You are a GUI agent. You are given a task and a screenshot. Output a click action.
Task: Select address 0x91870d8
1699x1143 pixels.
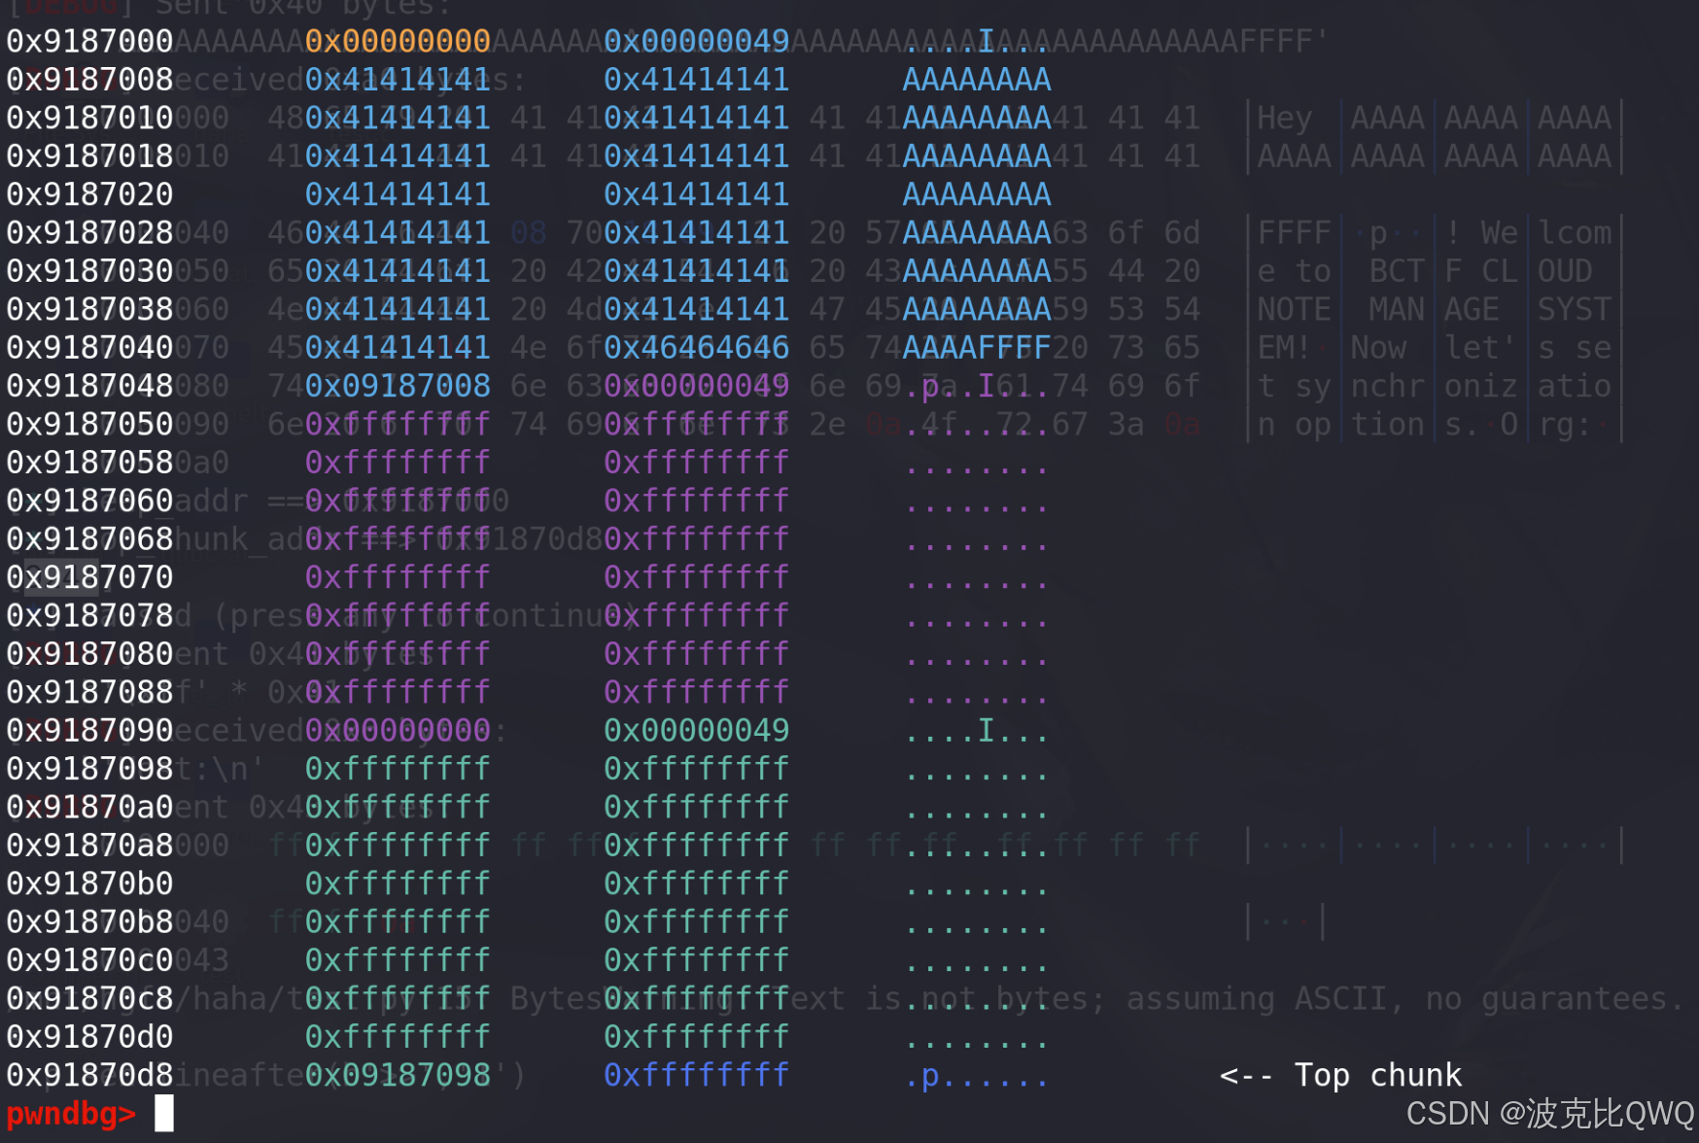(89, 1075)
